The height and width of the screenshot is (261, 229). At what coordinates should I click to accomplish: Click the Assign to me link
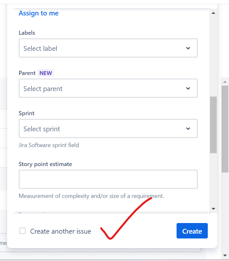coord(39,13)
